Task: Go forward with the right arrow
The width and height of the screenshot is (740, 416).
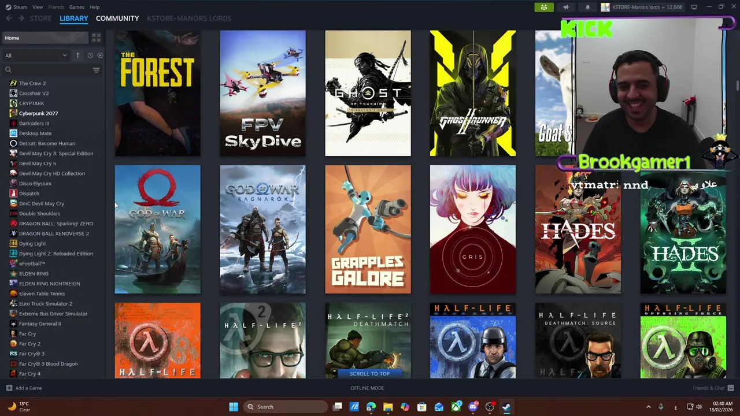Action: (x=21, y=18)
